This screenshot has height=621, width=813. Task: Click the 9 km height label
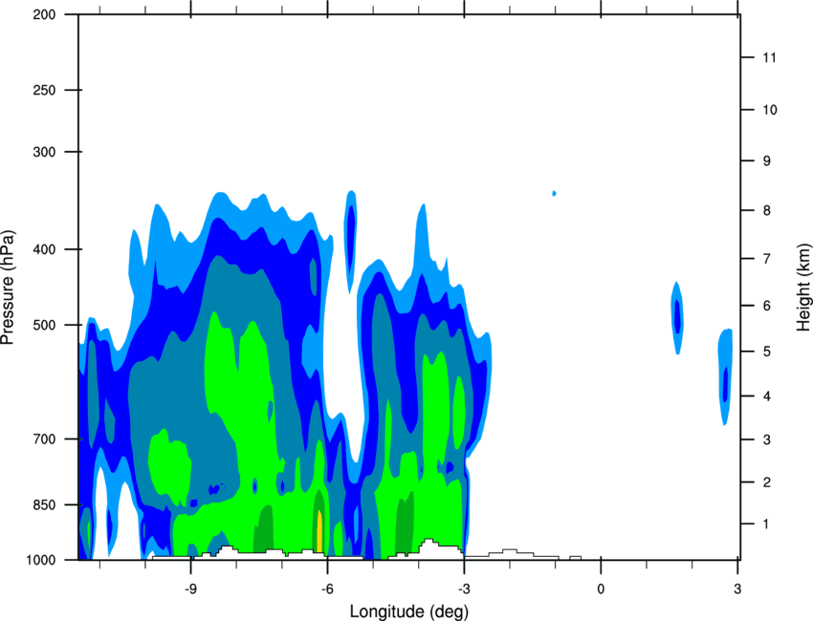pos(766,161)
